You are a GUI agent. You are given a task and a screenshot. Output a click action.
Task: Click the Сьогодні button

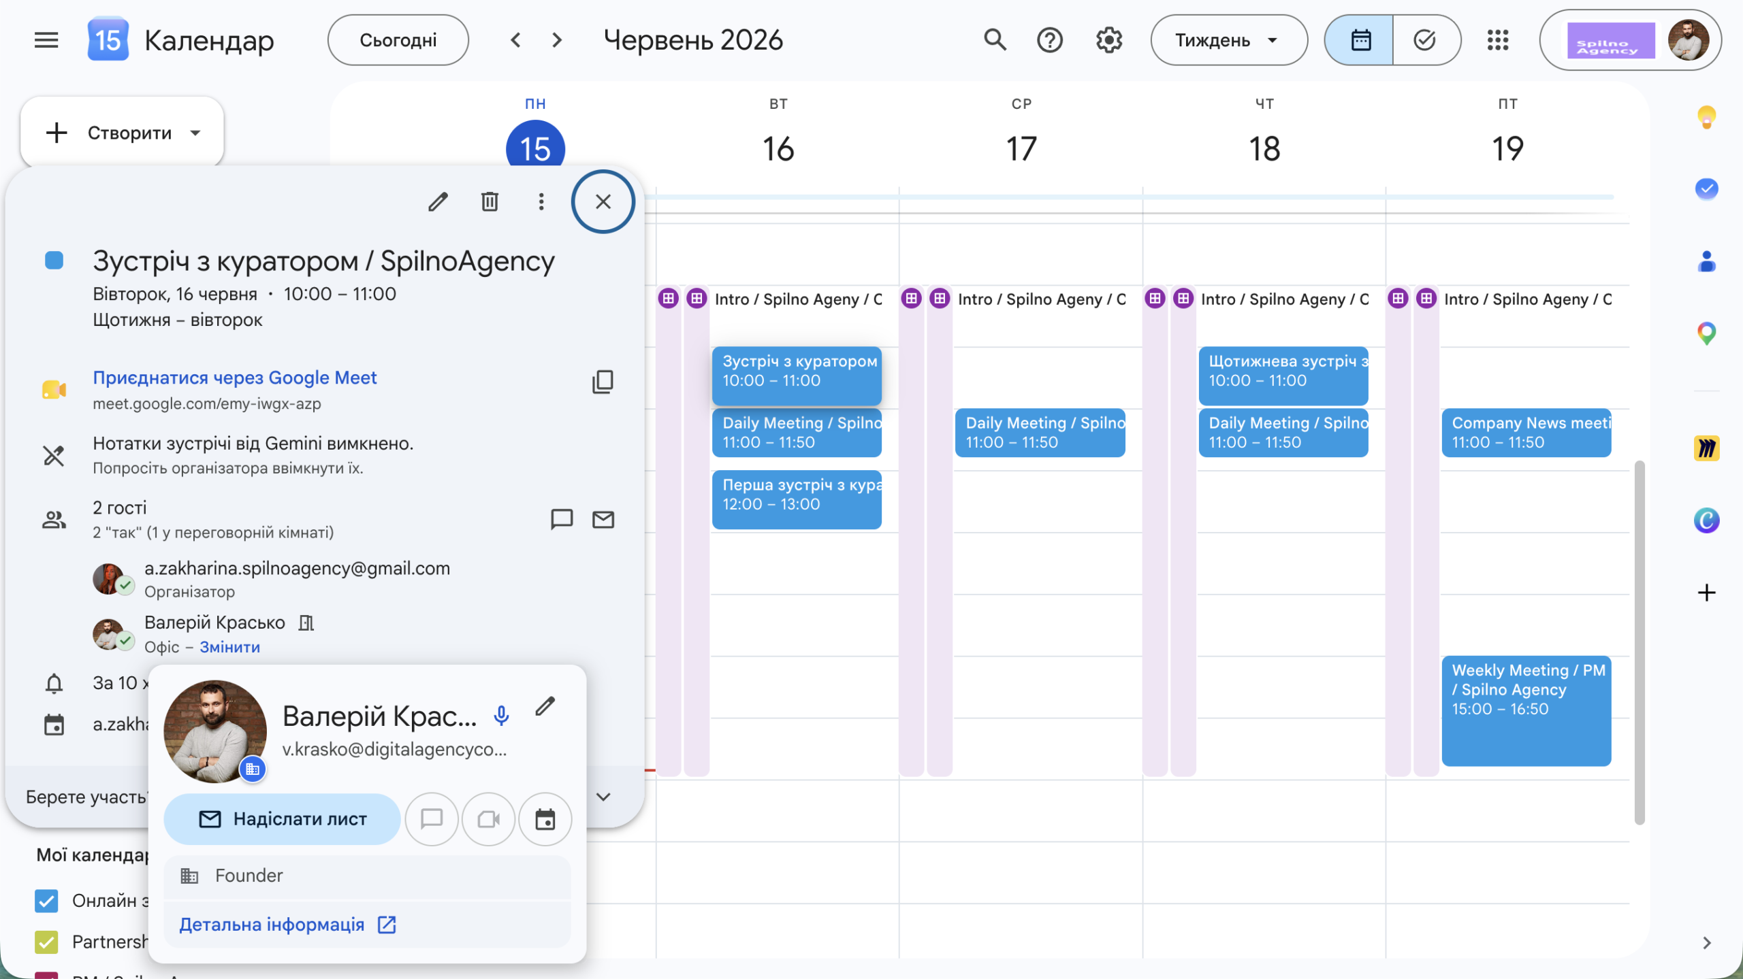point(398,40)
